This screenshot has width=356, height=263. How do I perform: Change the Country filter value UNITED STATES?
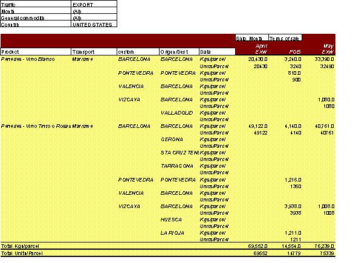pos(94,24)
